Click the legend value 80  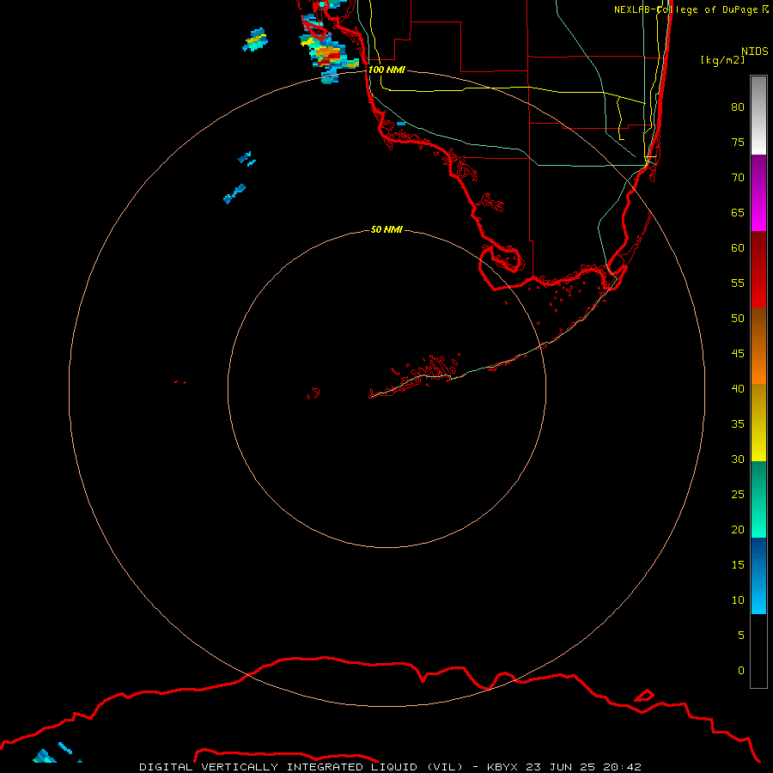pos(738,107)
